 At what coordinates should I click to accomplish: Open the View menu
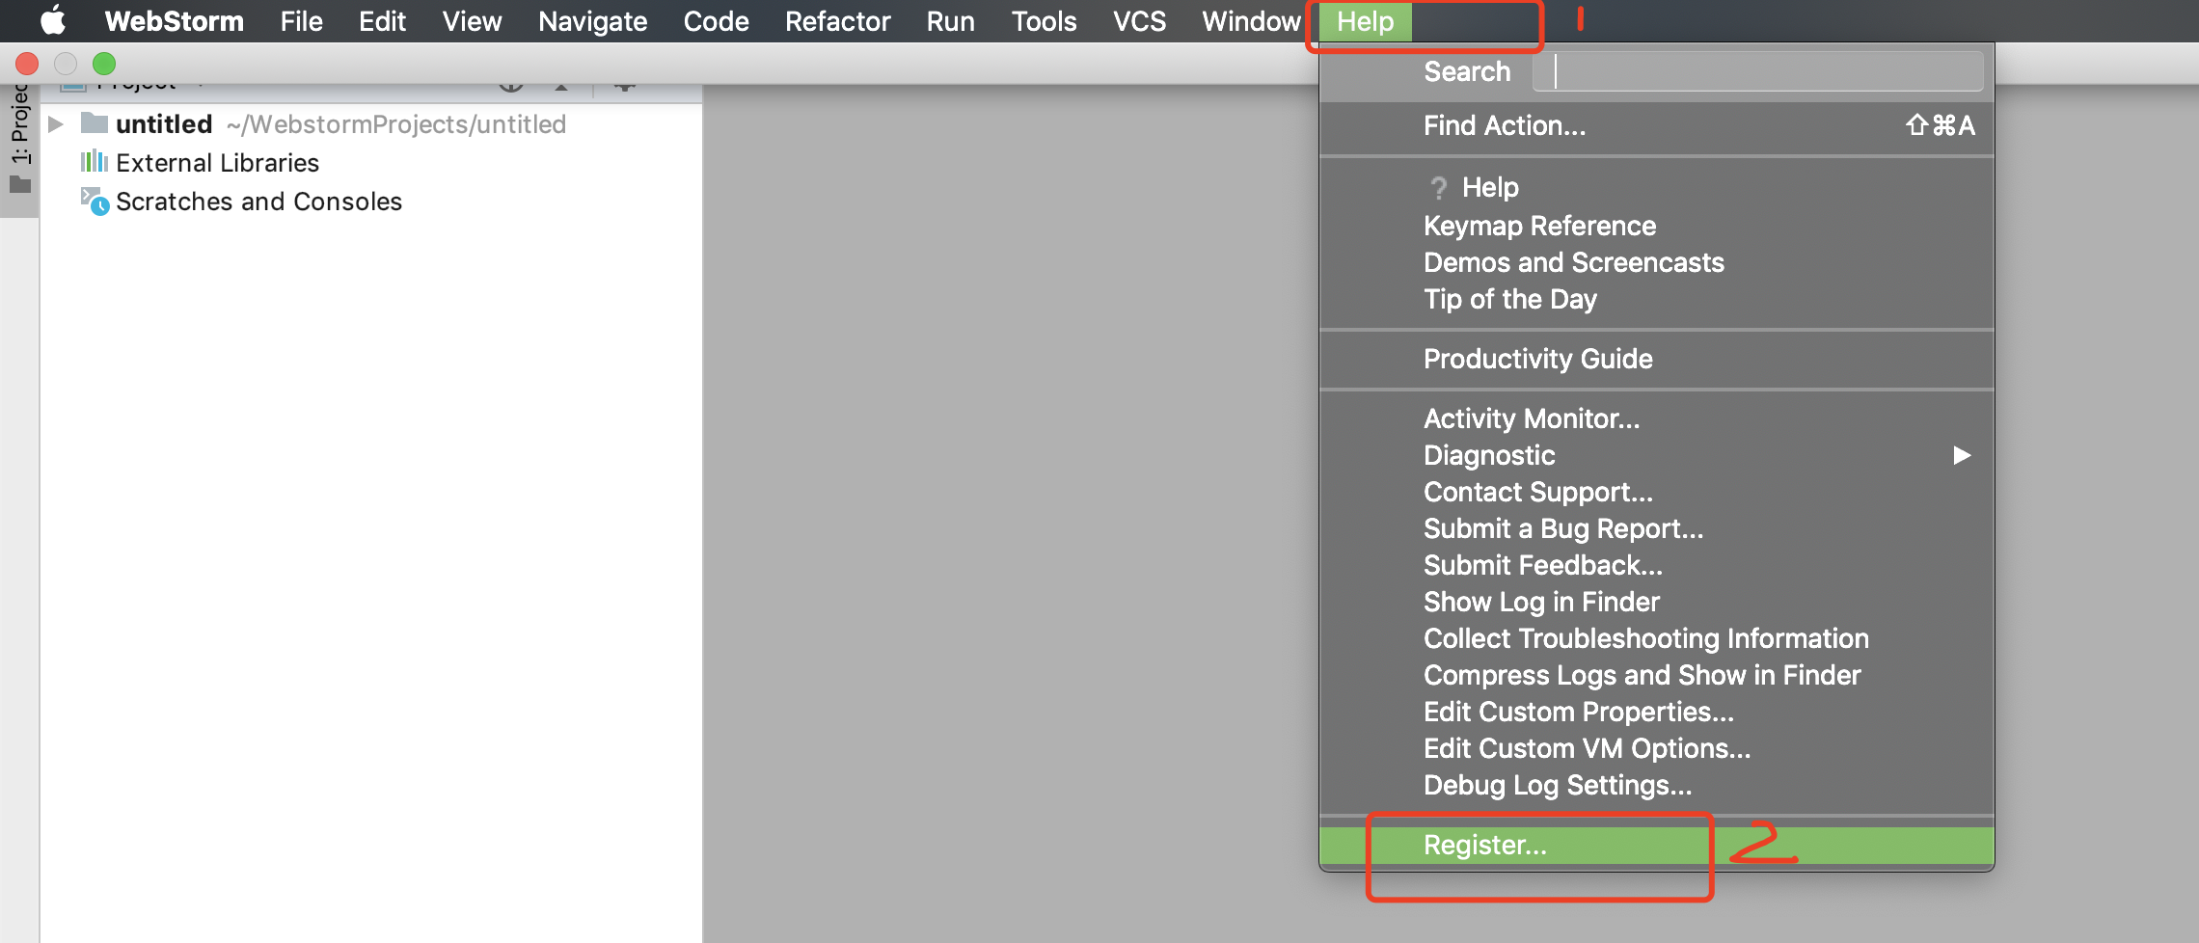click(x=472, y=21)
